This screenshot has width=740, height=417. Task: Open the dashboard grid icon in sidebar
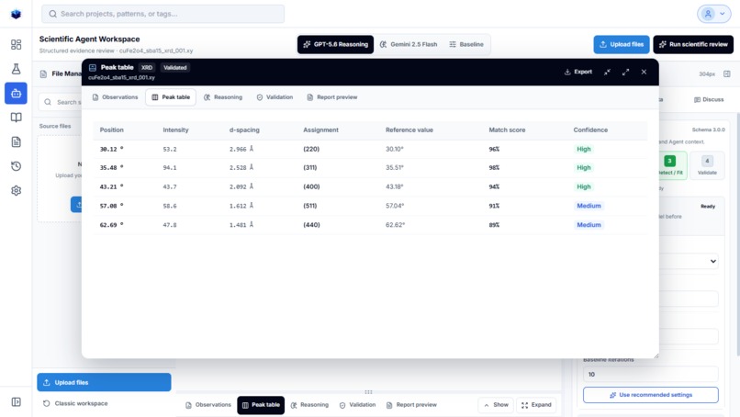coord(16,44)
